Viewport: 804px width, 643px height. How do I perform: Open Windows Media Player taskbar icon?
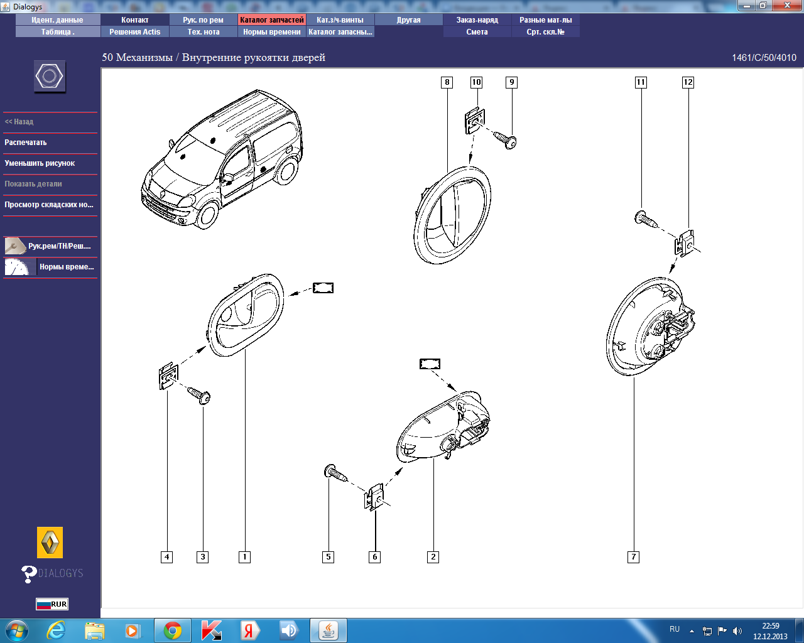tap(133, 630)
